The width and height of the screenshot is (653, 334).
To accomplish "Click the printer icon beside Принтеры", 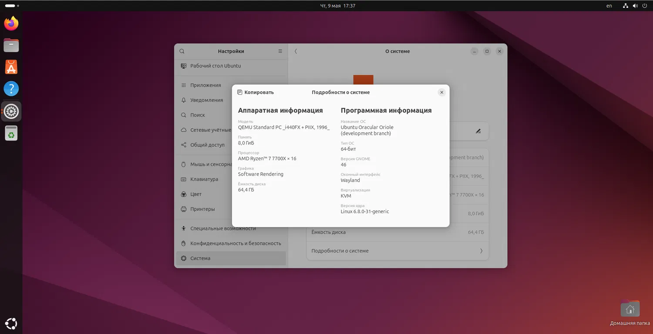I will tap(184, 209).
